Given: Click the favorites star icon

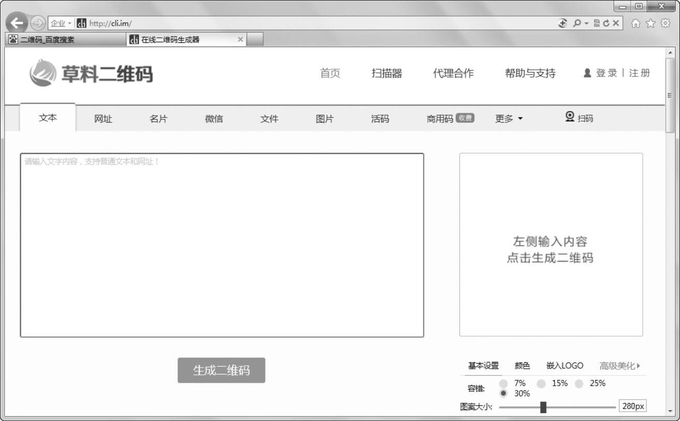Looking at the screenshot, I should pos(650,23).
